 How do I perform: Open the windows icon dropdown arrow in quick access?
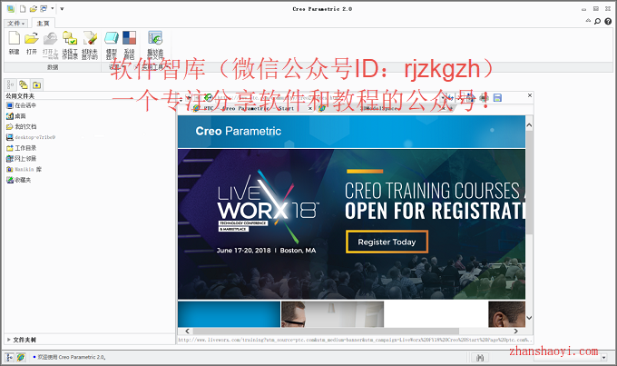tap(52, 9)
